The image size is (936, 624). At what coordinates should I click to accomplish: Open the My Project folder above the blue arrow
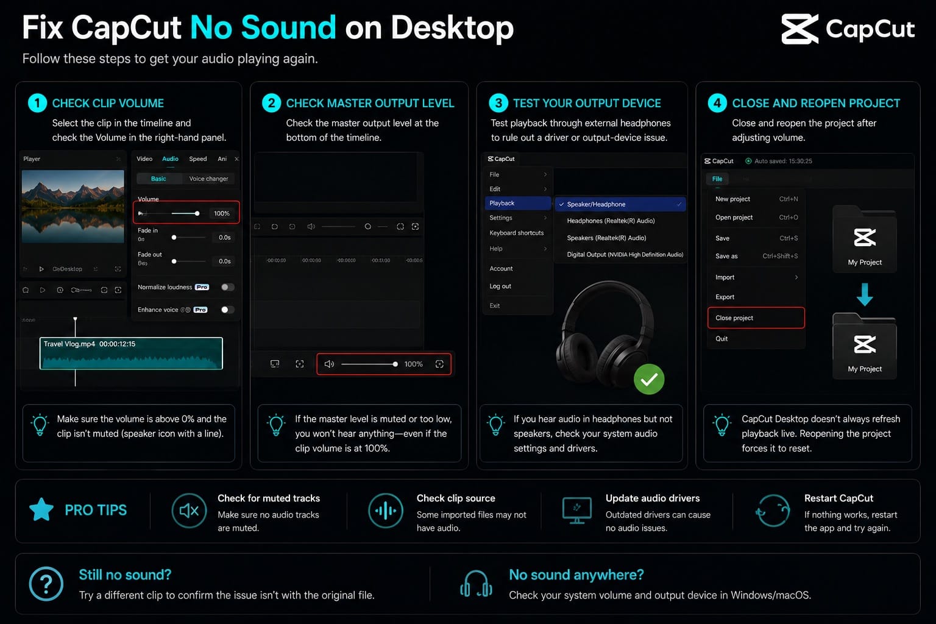point(865,239)
